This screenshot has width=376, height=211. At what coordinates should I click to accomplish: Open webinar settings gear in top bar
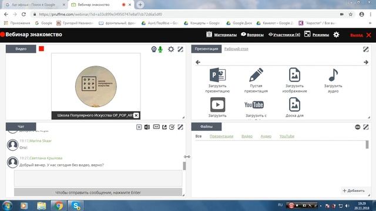click(336, 35)
